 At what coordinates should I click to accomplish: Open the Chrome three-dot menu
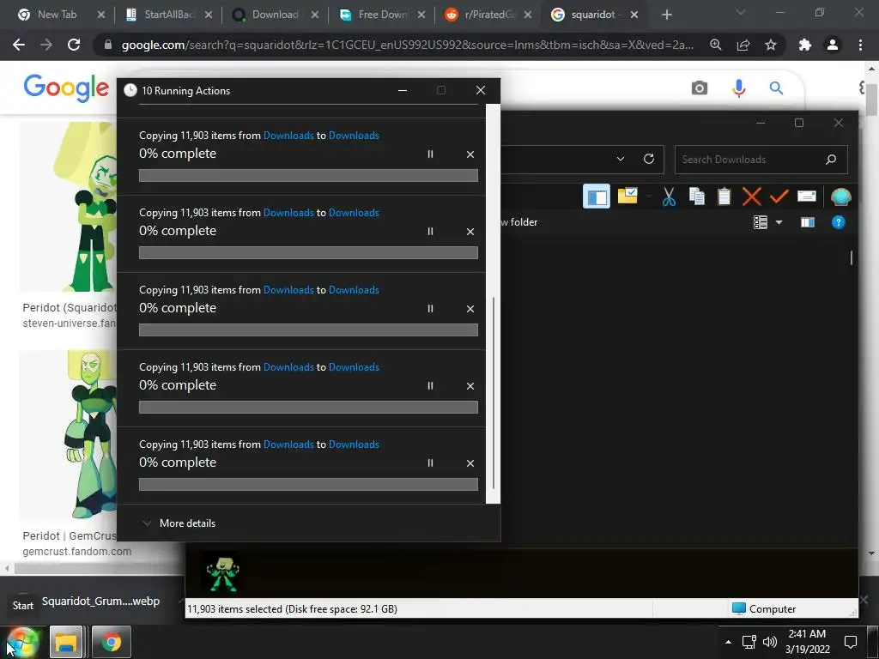click(x=860, y=45)
